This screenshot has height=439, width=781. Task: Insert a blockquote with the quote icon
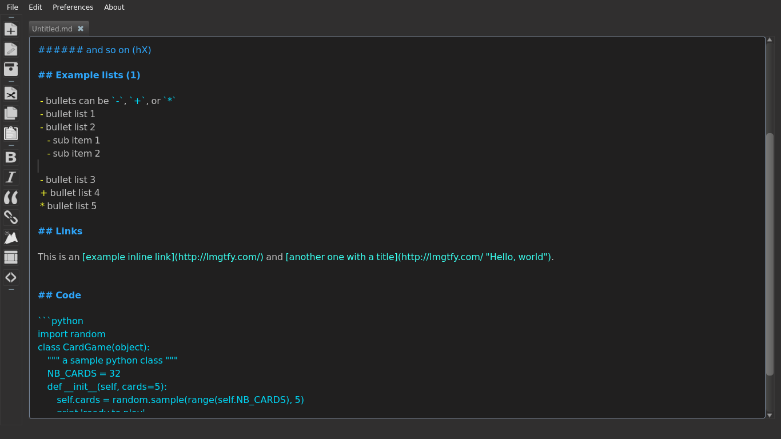point(11,197)
